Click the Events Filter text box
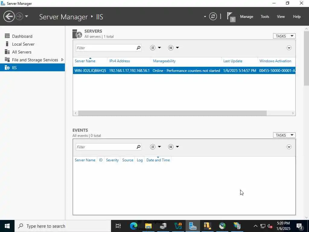 pyautogui.click(x=106, y=147)
